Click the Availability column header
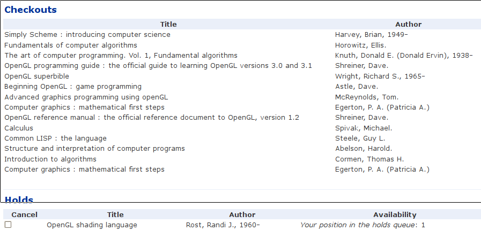 pos(395,215)
